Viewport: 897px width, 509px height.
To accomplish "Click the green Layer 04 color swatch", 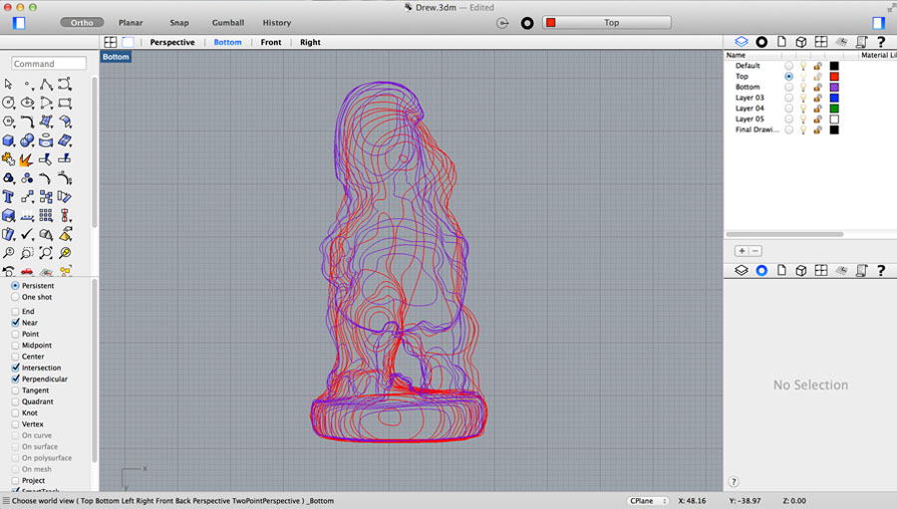I will pyautogui.click(x=834, y=109).
